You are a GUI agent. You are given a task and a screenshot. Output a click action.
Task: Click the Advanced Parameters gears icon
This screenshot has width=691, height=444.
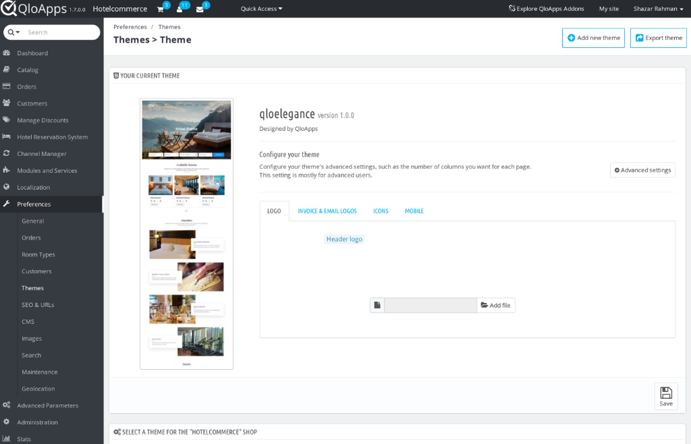(7, 405)
